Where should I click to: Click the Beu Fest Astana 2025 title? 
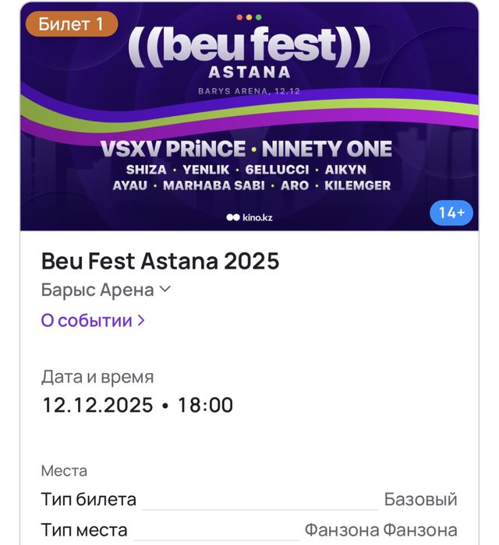[160, 261]
